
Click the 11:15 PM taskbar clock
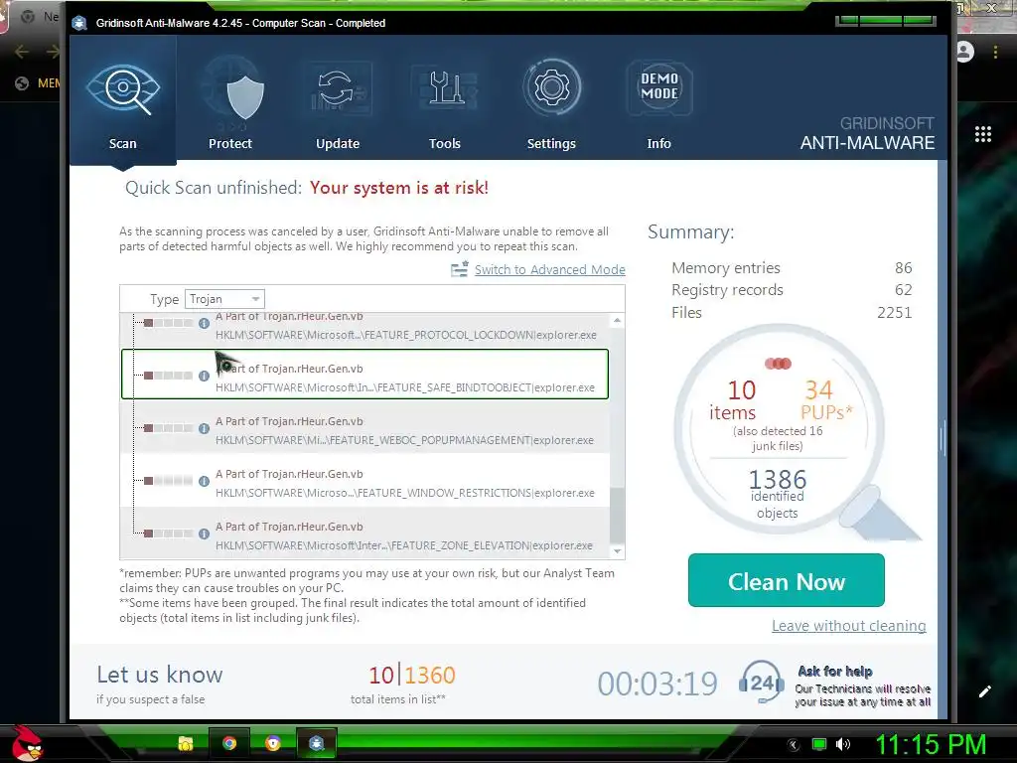click(931, 744)
